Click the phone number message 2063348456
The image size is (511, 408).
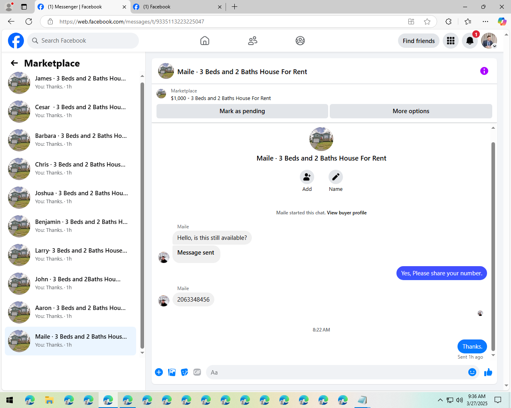pos(193,300)
